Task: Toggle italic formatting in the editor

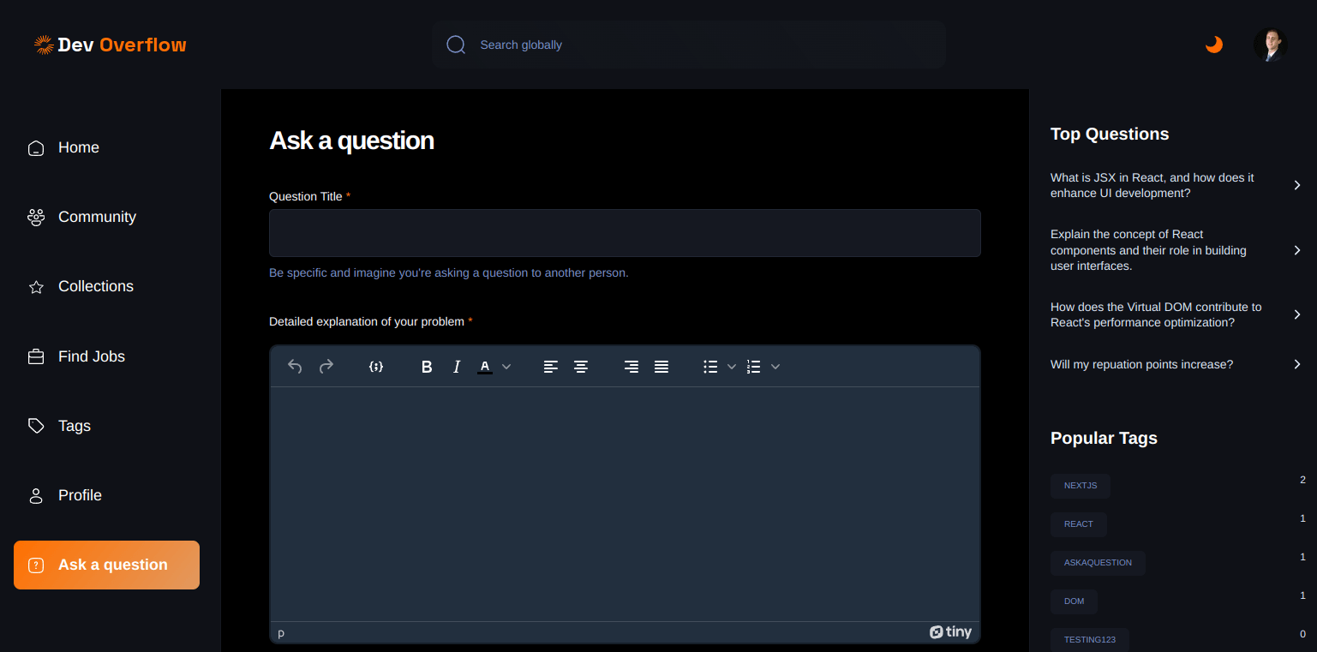Action: pyautogui.click(x=457, y=367)
